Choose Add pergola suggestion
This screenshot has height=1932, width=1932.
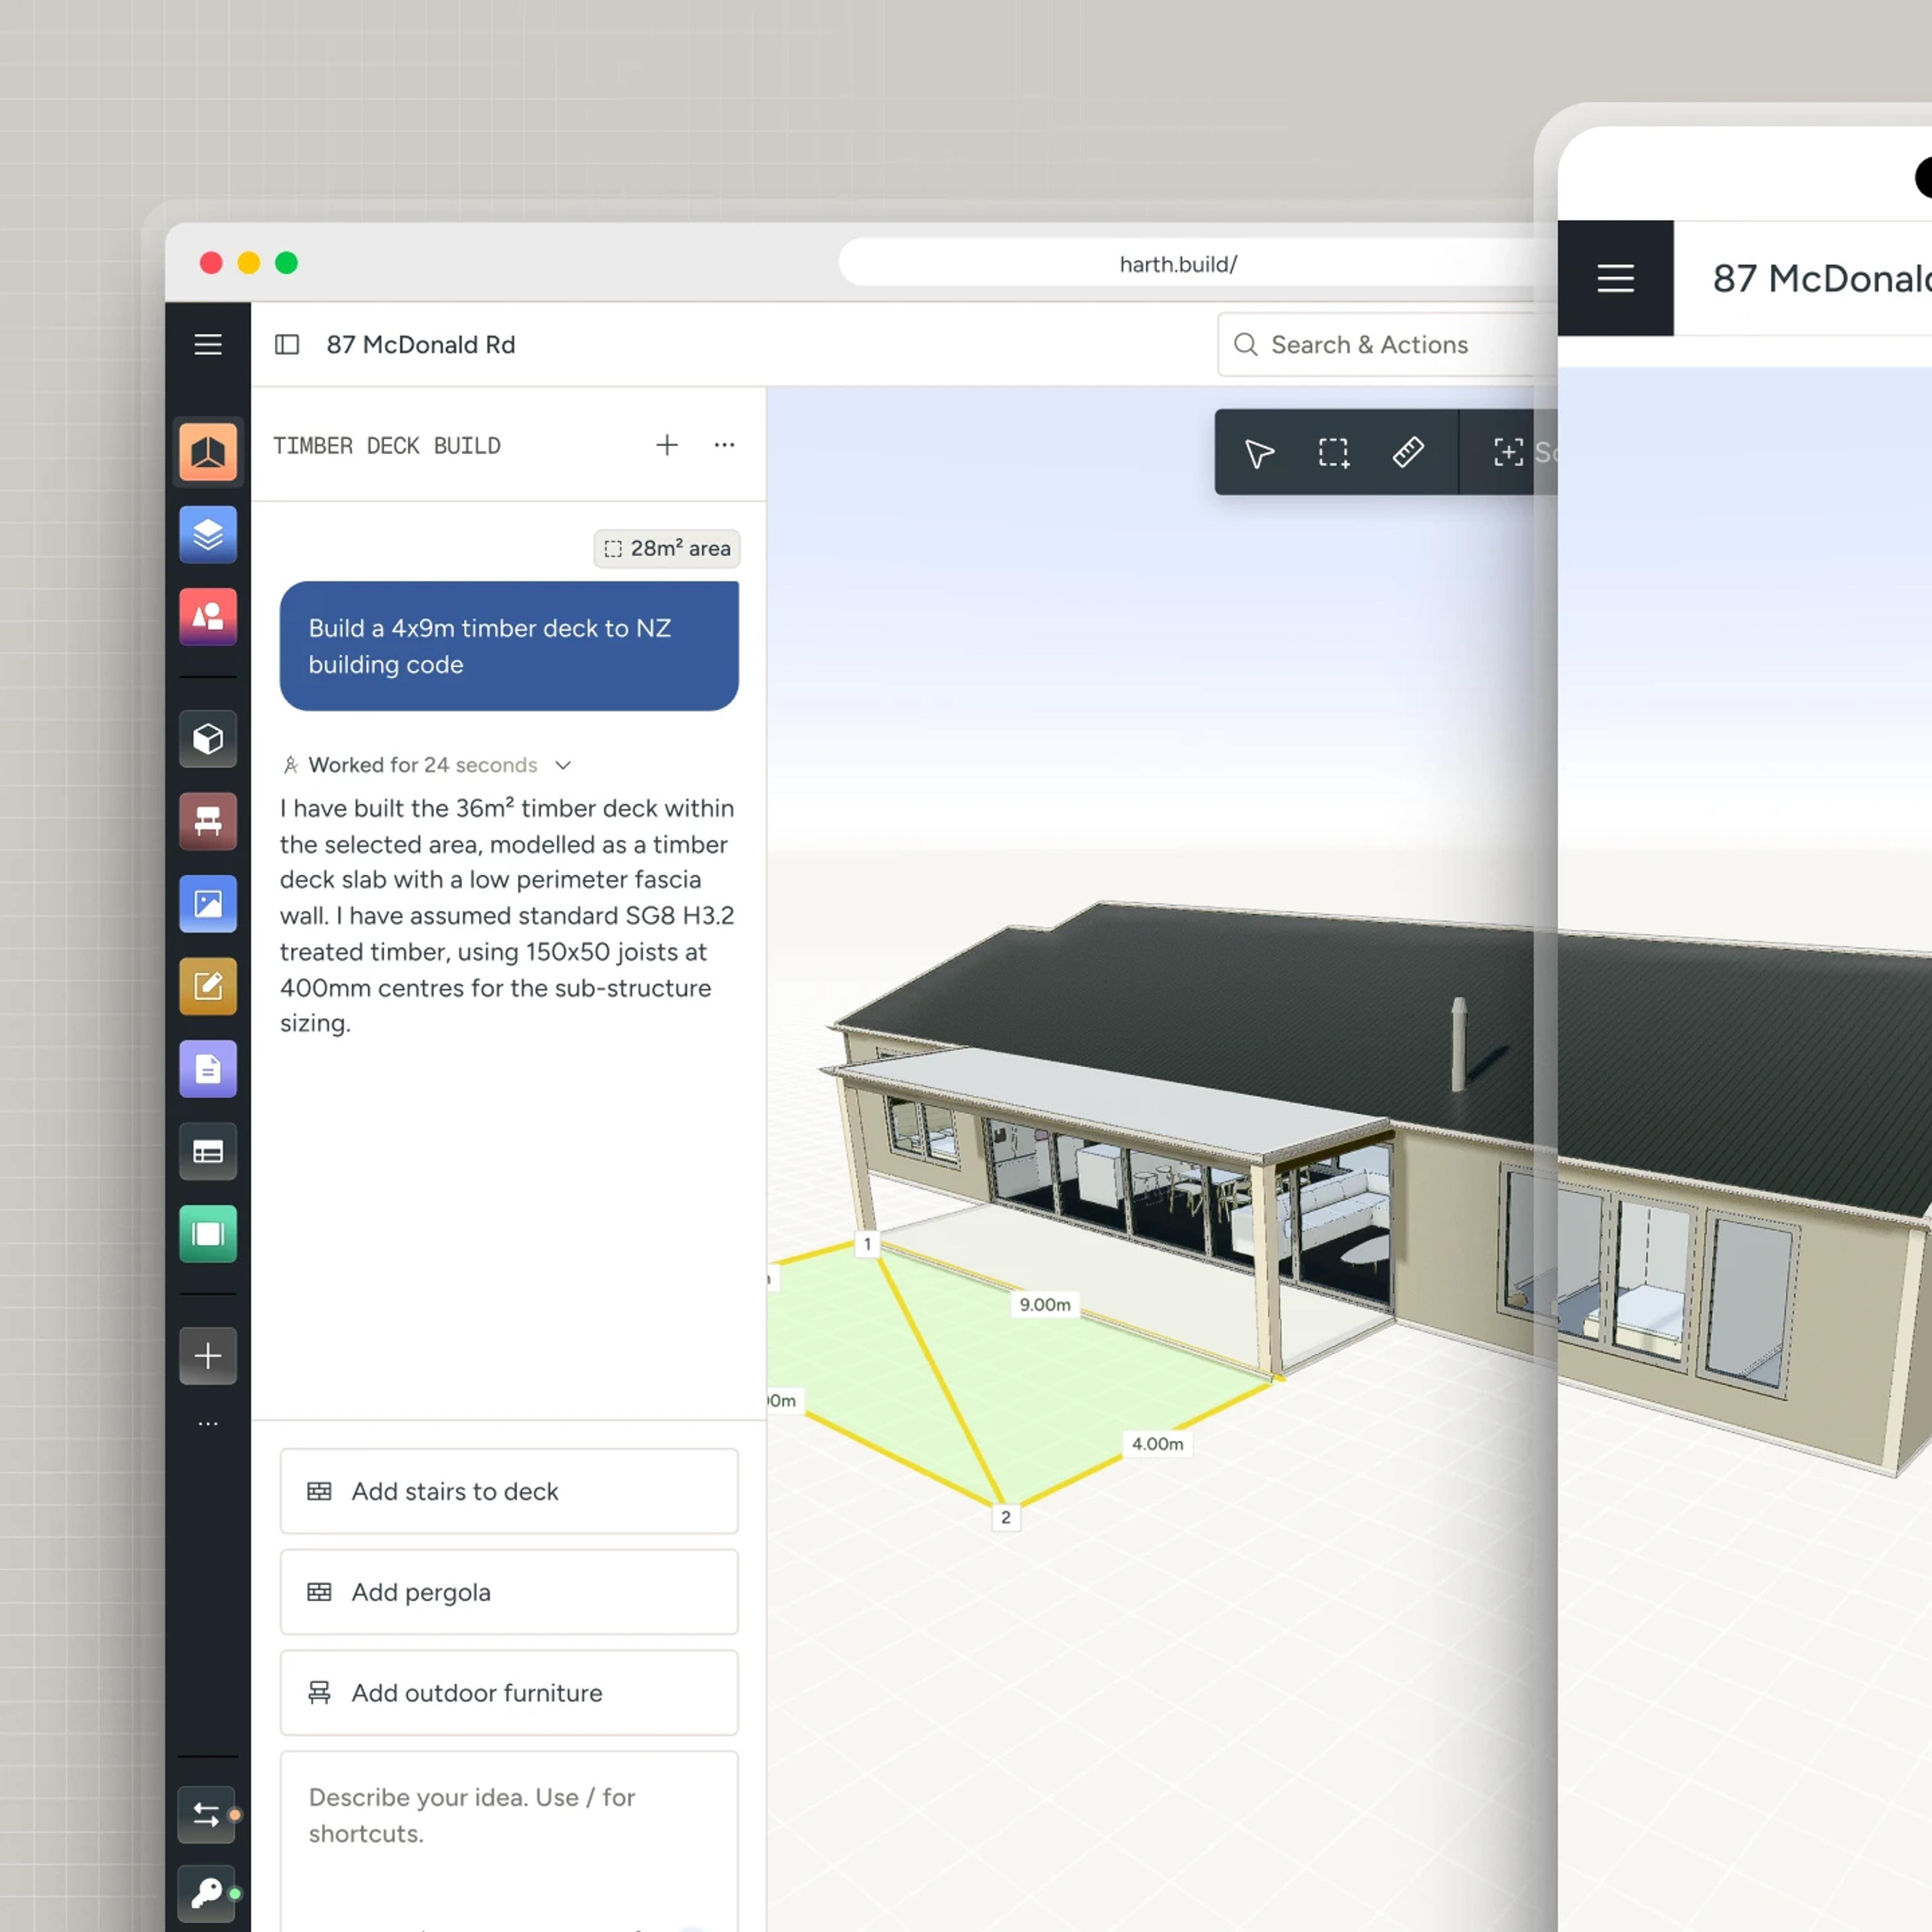point(509,1592)
